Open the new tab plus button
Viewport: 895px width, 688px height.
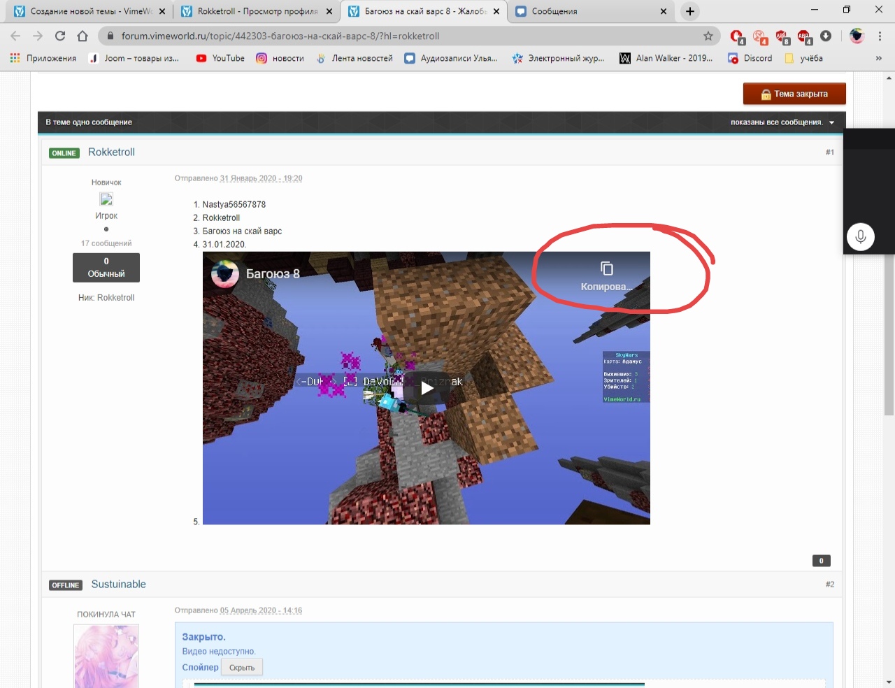pos(690,11)
